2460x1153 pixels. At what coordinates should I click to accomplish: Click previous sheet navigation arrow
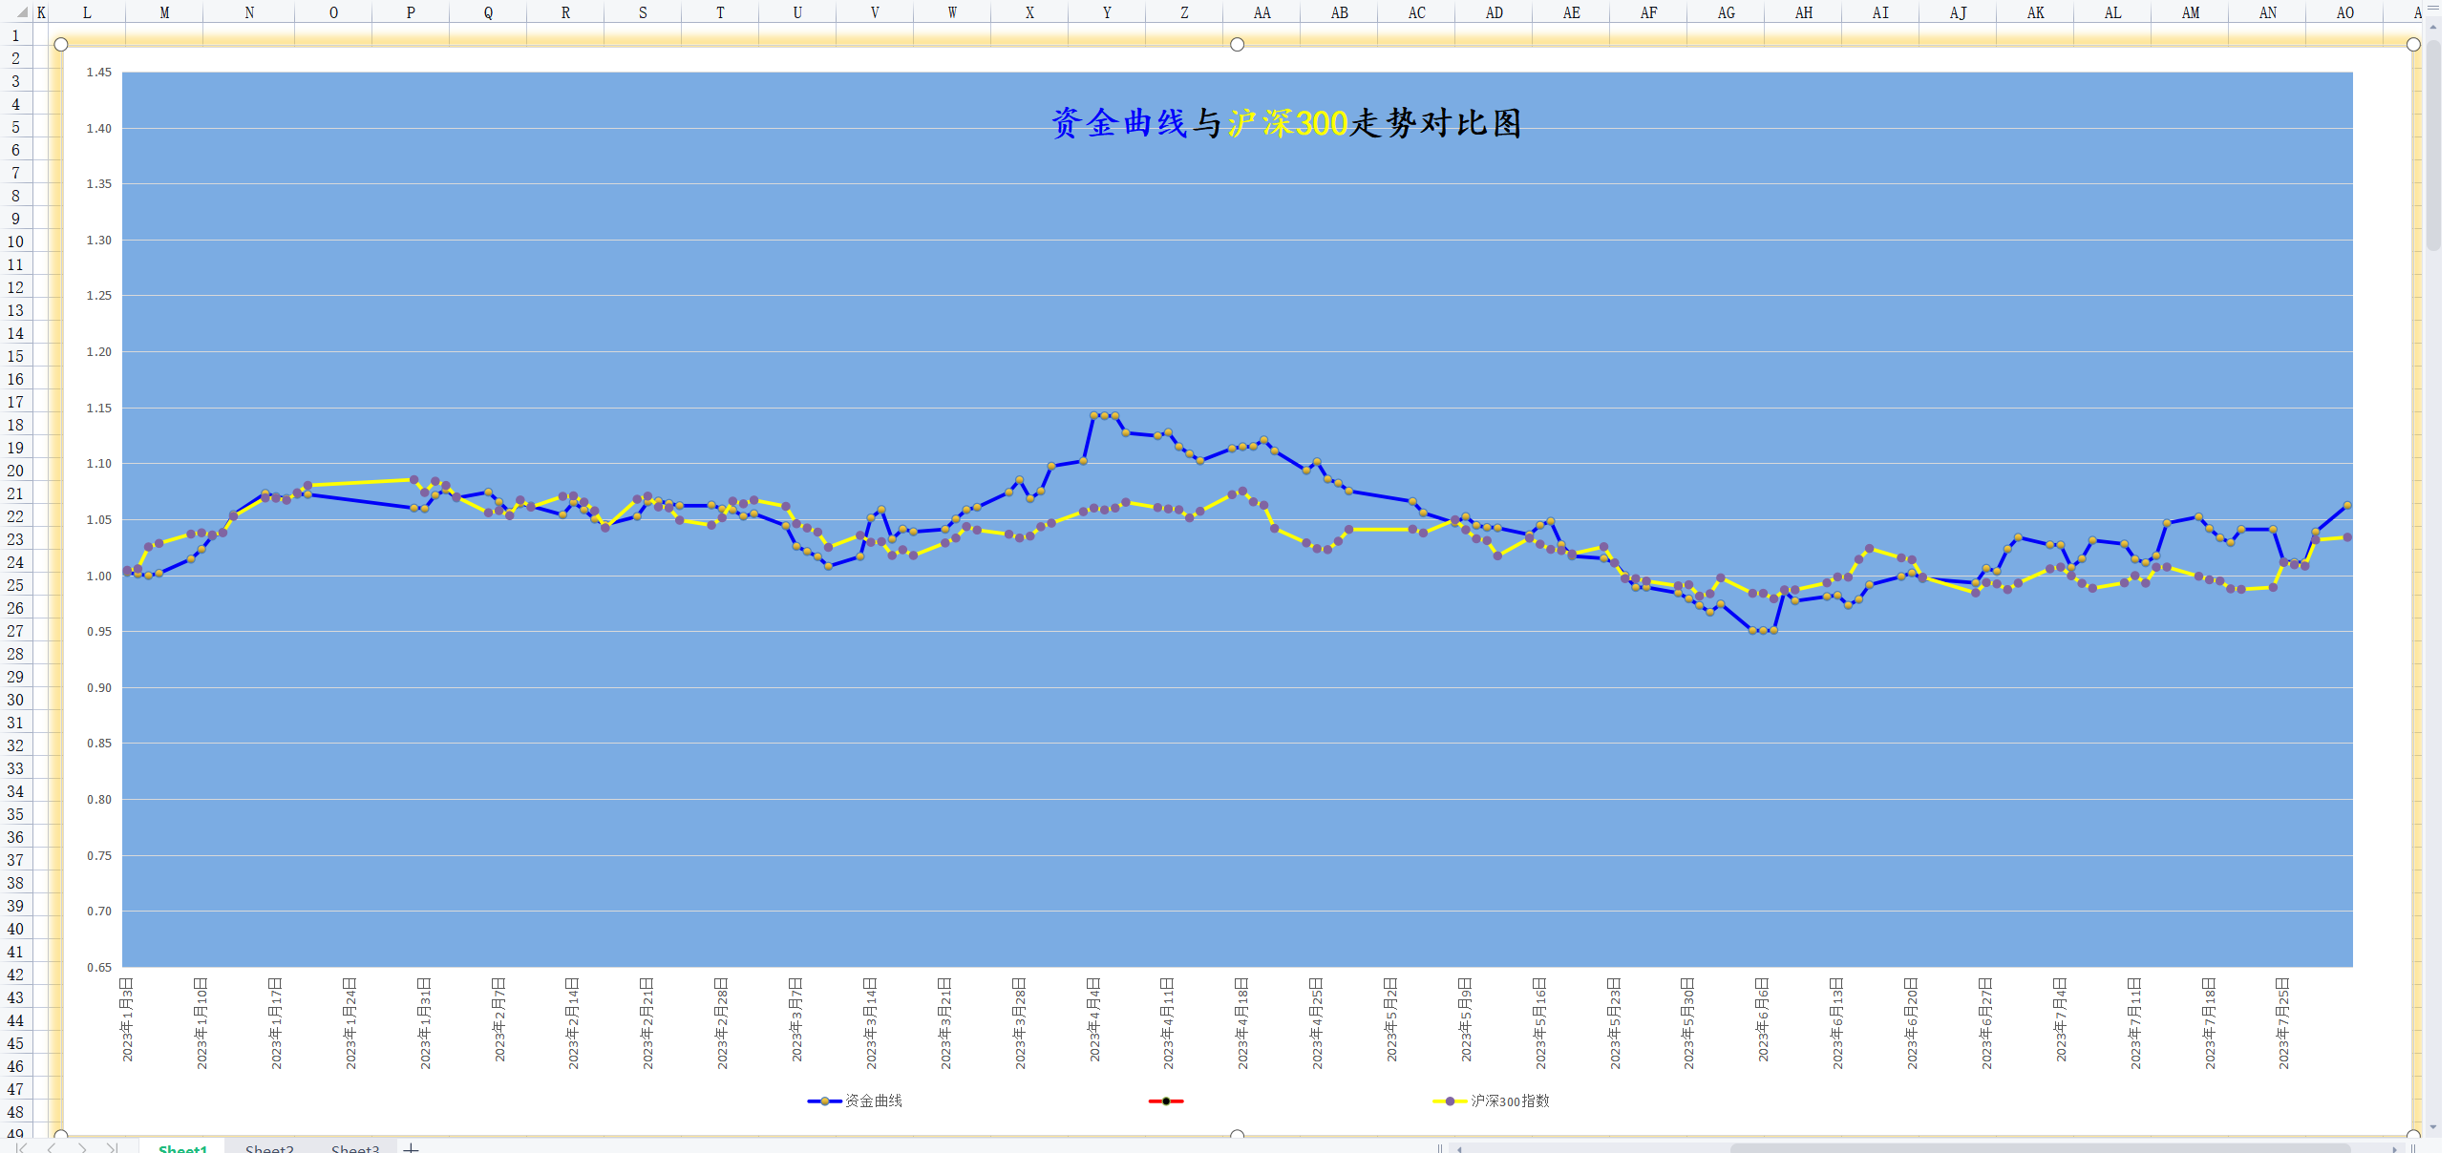(52, 1147)
